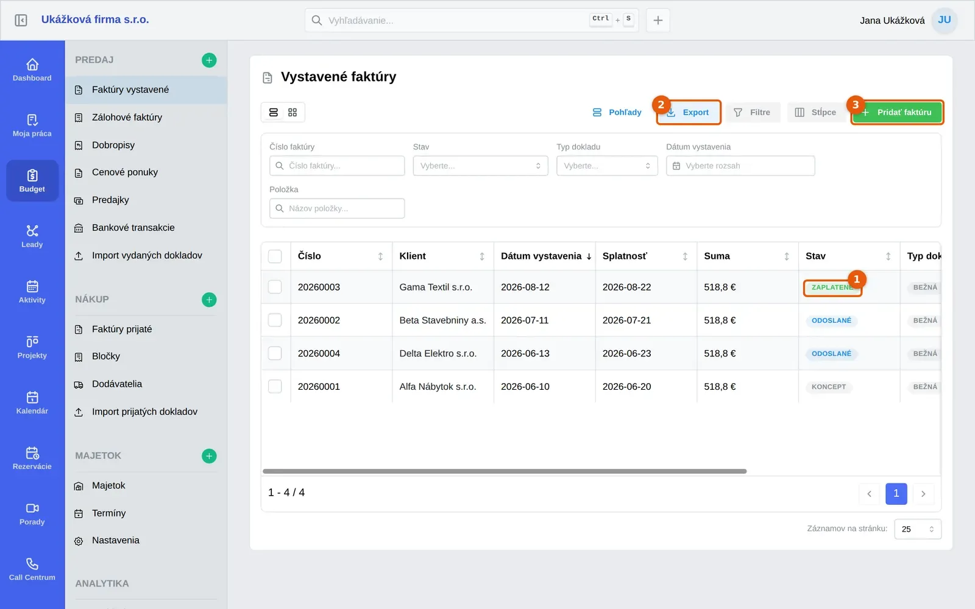Click the horizontal table scrollbar
Image resolution: width=975 pixels, height=609 pixels.
pos(505,471)
